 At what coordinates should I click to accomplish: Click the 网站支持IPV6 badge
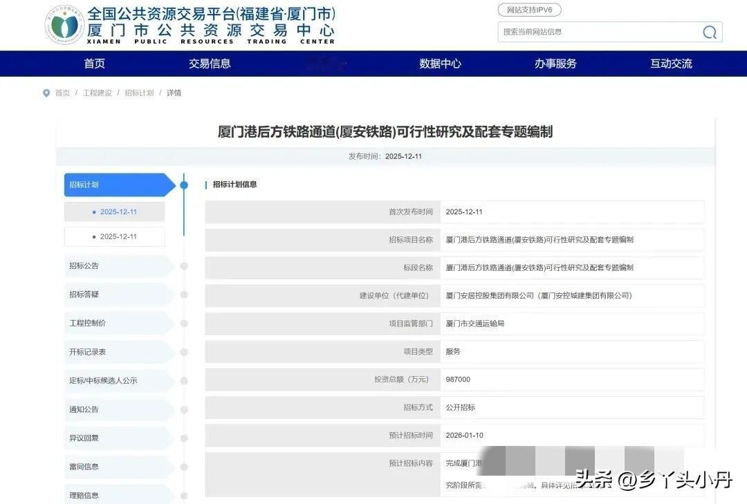[529, 10]
